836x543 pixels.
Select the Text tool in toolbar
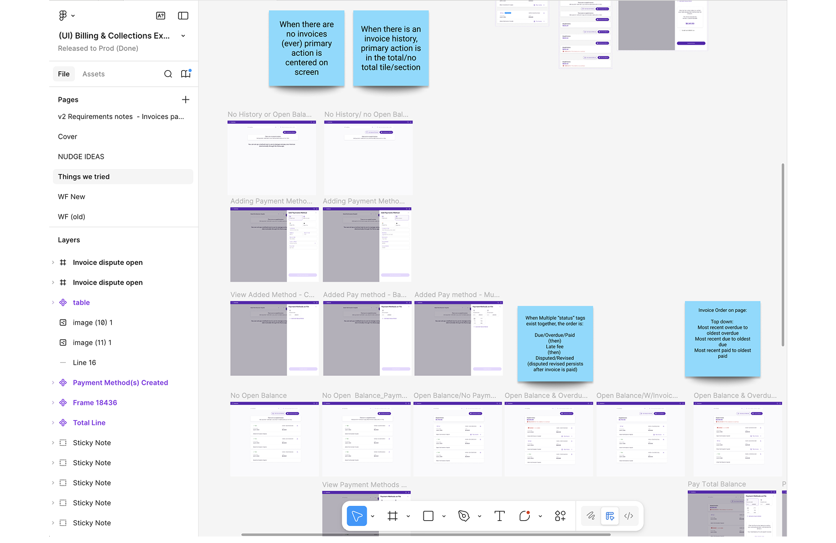point(499,516)
